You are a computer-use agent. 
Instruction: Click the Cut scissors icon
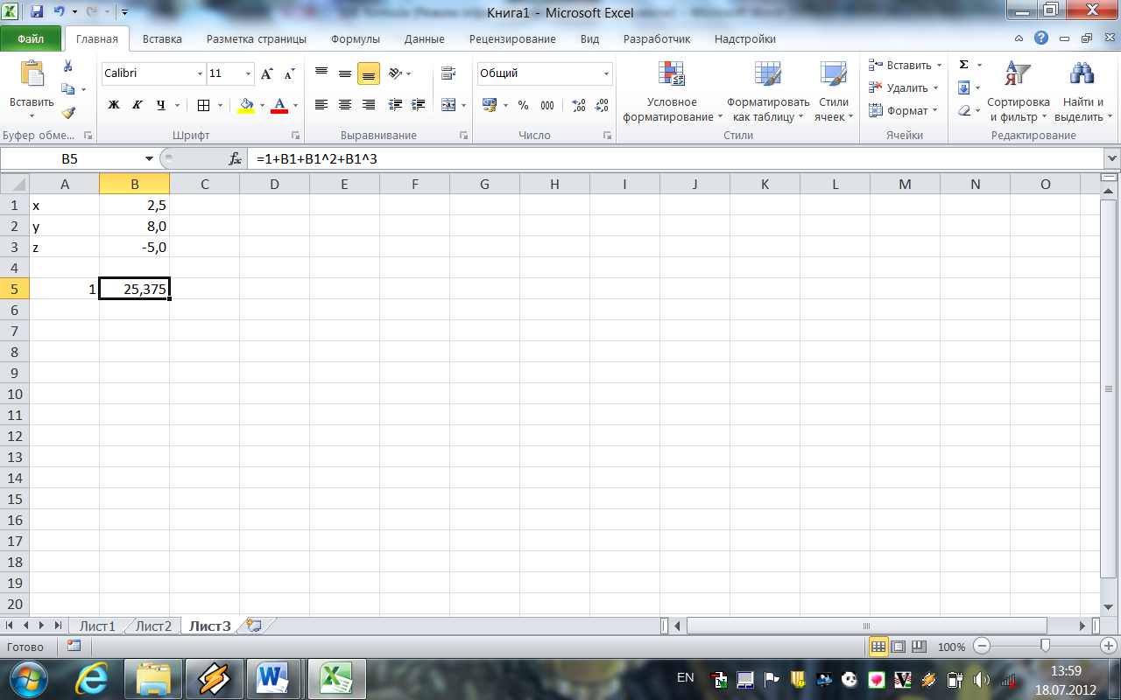point(68,66)
